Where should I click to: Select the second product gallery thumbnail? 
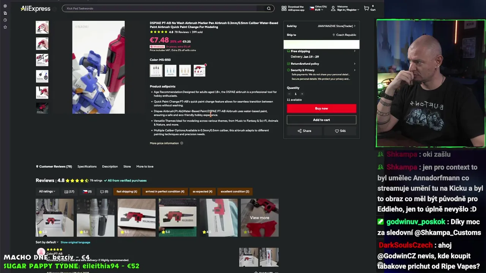(42, 44)
